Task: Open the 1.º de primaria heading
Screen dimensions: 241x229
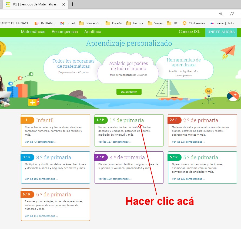Action: click(x=127, y=120)
